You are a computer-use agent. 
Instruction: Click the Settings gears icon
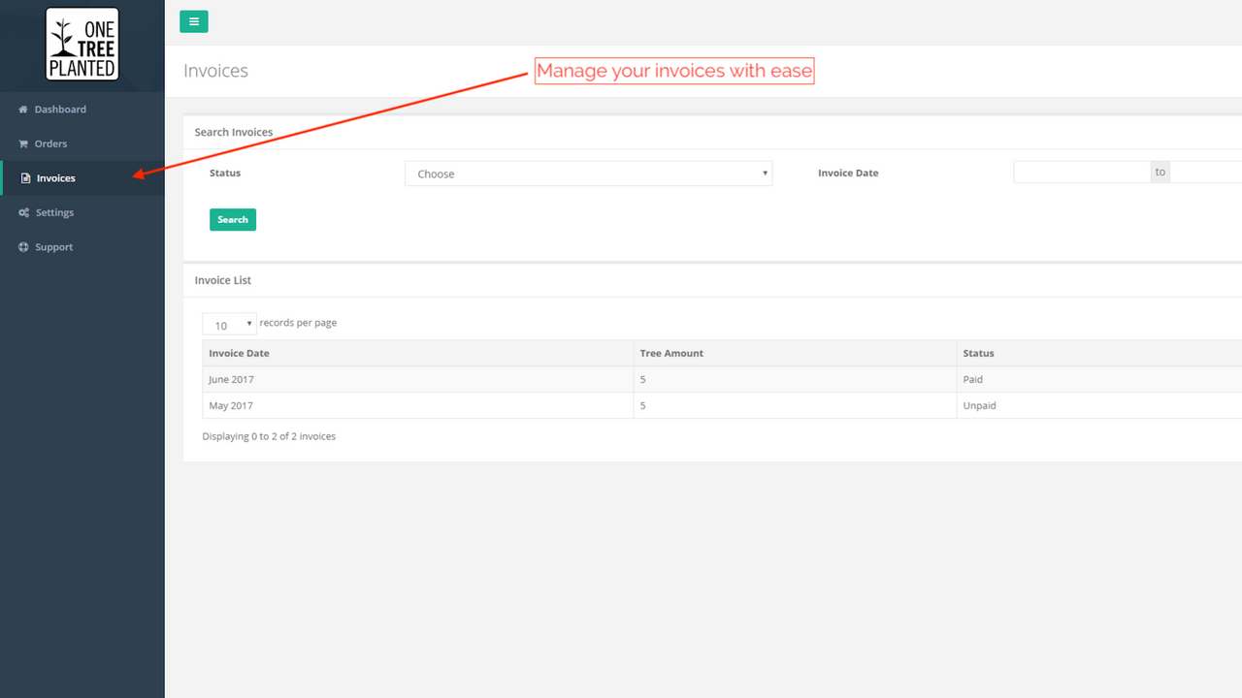pos(24,213)
